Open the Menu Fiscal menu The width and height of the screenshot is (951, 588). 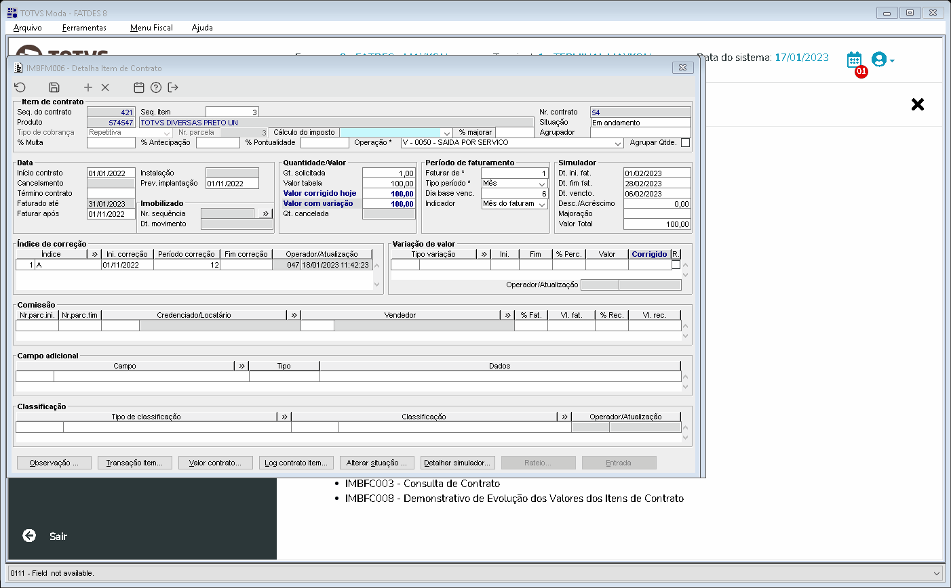click(151, 28)
